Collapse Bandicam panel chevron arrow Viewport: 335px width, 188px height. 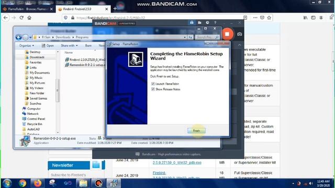239,45
